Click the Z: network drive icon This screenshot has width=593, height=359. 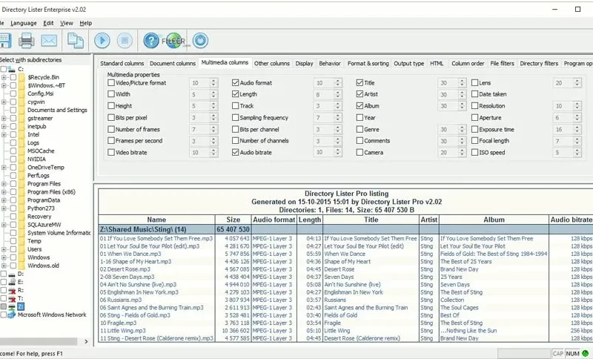coord(12,306)
